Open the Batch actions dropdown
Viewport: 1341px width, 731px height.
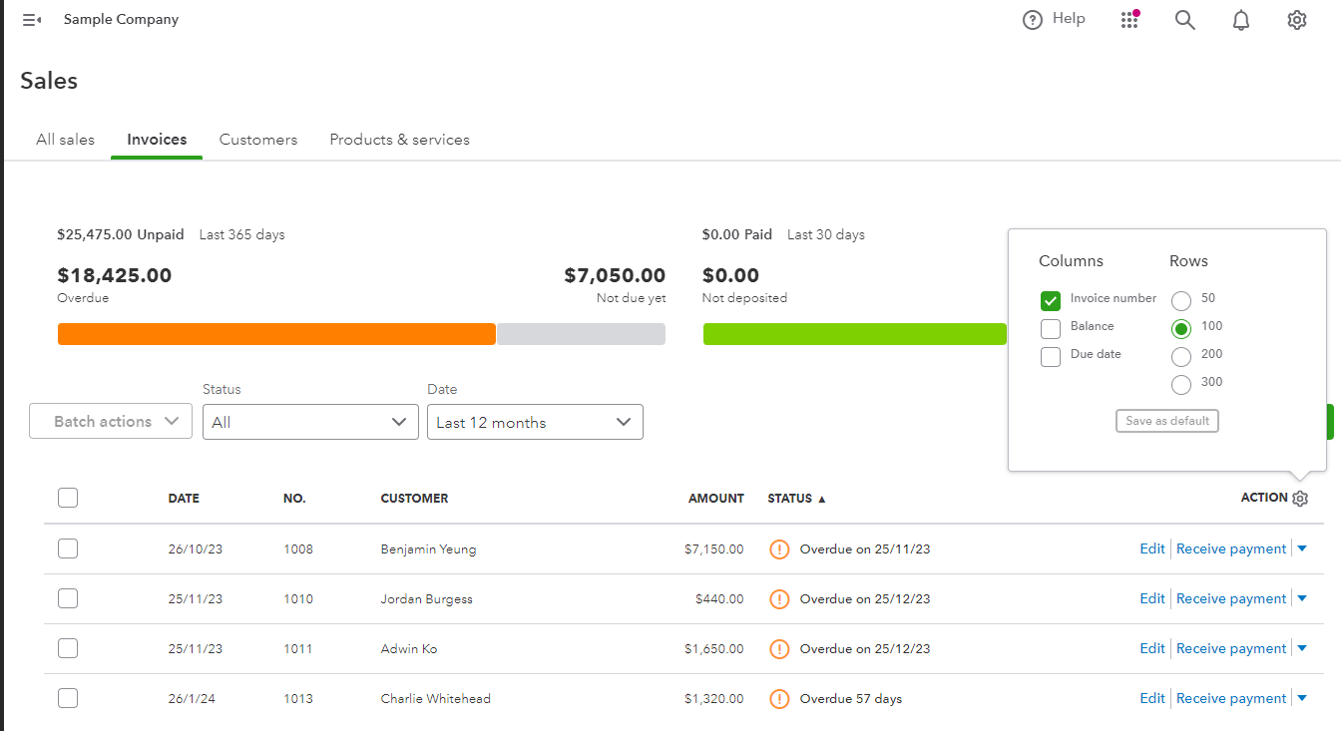click(x=110, y=421)
